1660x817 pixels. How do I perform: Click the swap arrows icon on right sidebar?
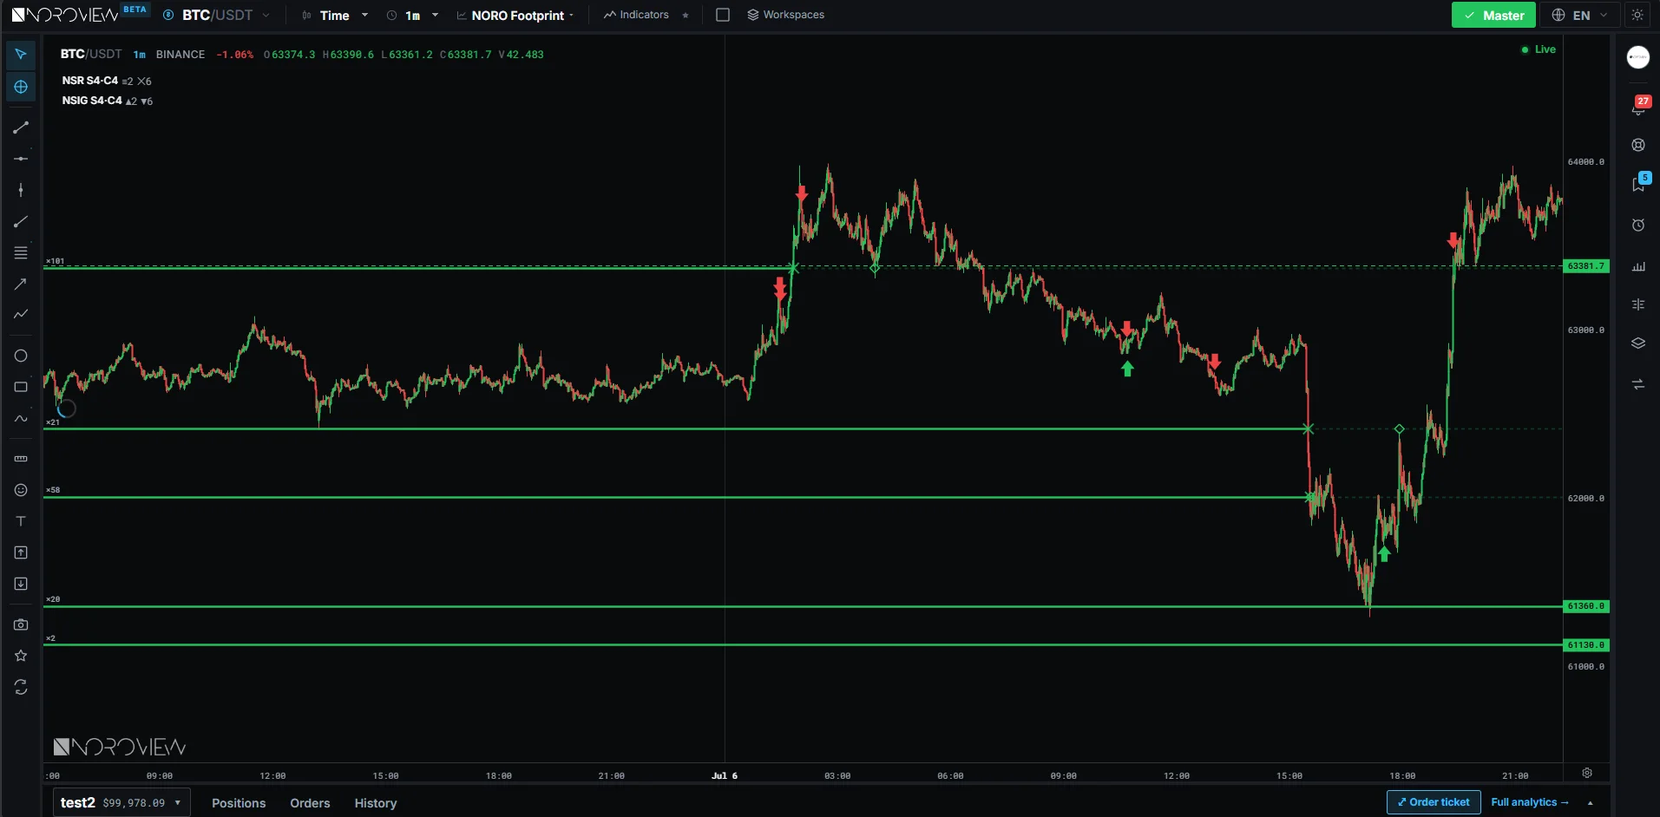(1638, 383)
